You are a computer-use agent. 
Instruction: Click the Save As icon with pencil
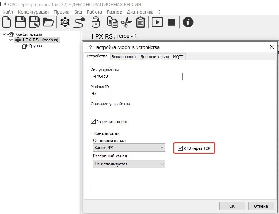pyautogui.click(x=34, y=22)
